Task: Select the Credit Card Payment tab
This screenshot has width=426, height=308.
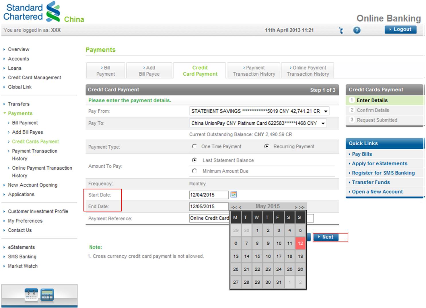Action: tap(200, 70)
